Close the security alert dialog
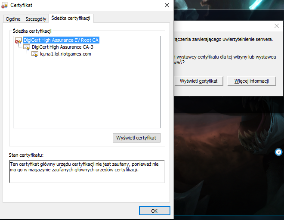The width and height of the screenshot is (284, 220). pyautogui.click(x=277, y=26)
